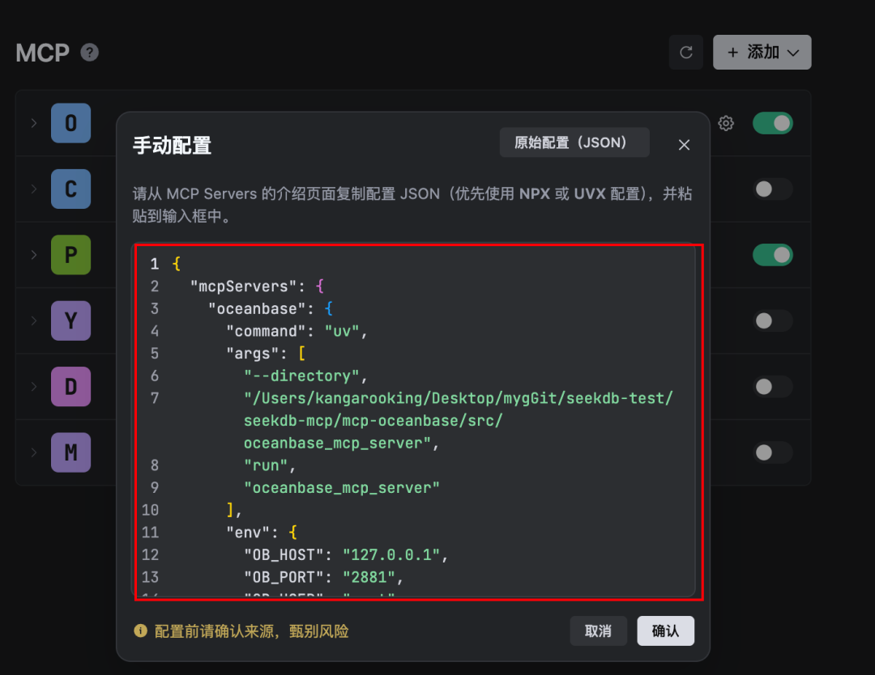This screenshot has height=675, width=875.
Task: Click the "--directory" argument line
Action: coord(305,376)
